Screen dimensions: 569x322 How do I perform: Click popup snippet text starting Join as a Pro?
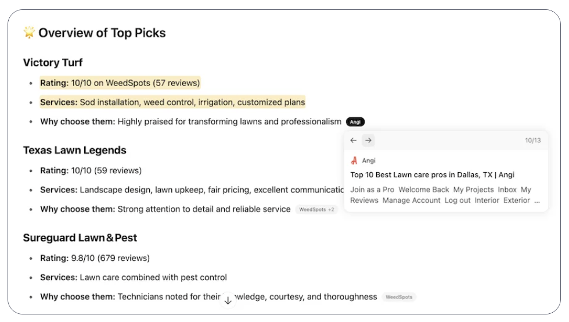pyautogui.click(x=445, y=195)
